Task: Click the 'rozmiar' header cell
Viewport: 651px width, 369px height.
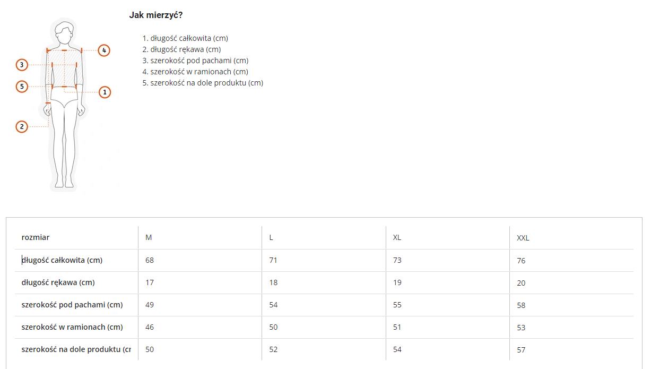Action: tap(36, 237)
